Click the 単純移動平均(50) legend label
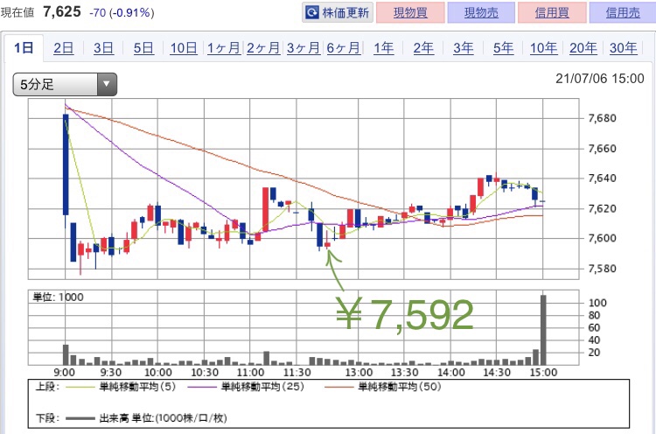The image size is (656, 434). click(400, 387)
